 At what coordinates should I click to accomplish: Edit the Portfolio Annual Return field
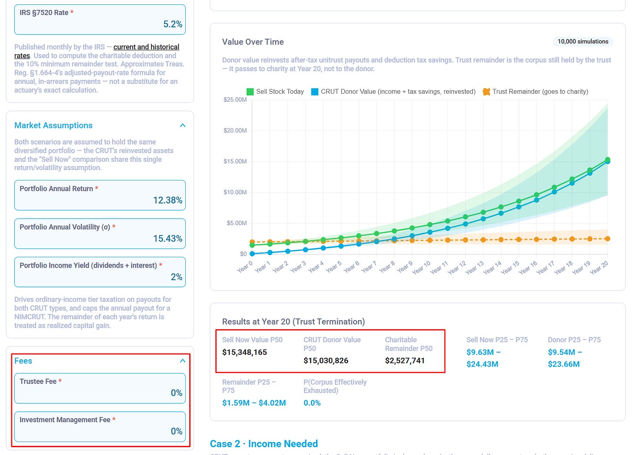(x=100, y=195)
